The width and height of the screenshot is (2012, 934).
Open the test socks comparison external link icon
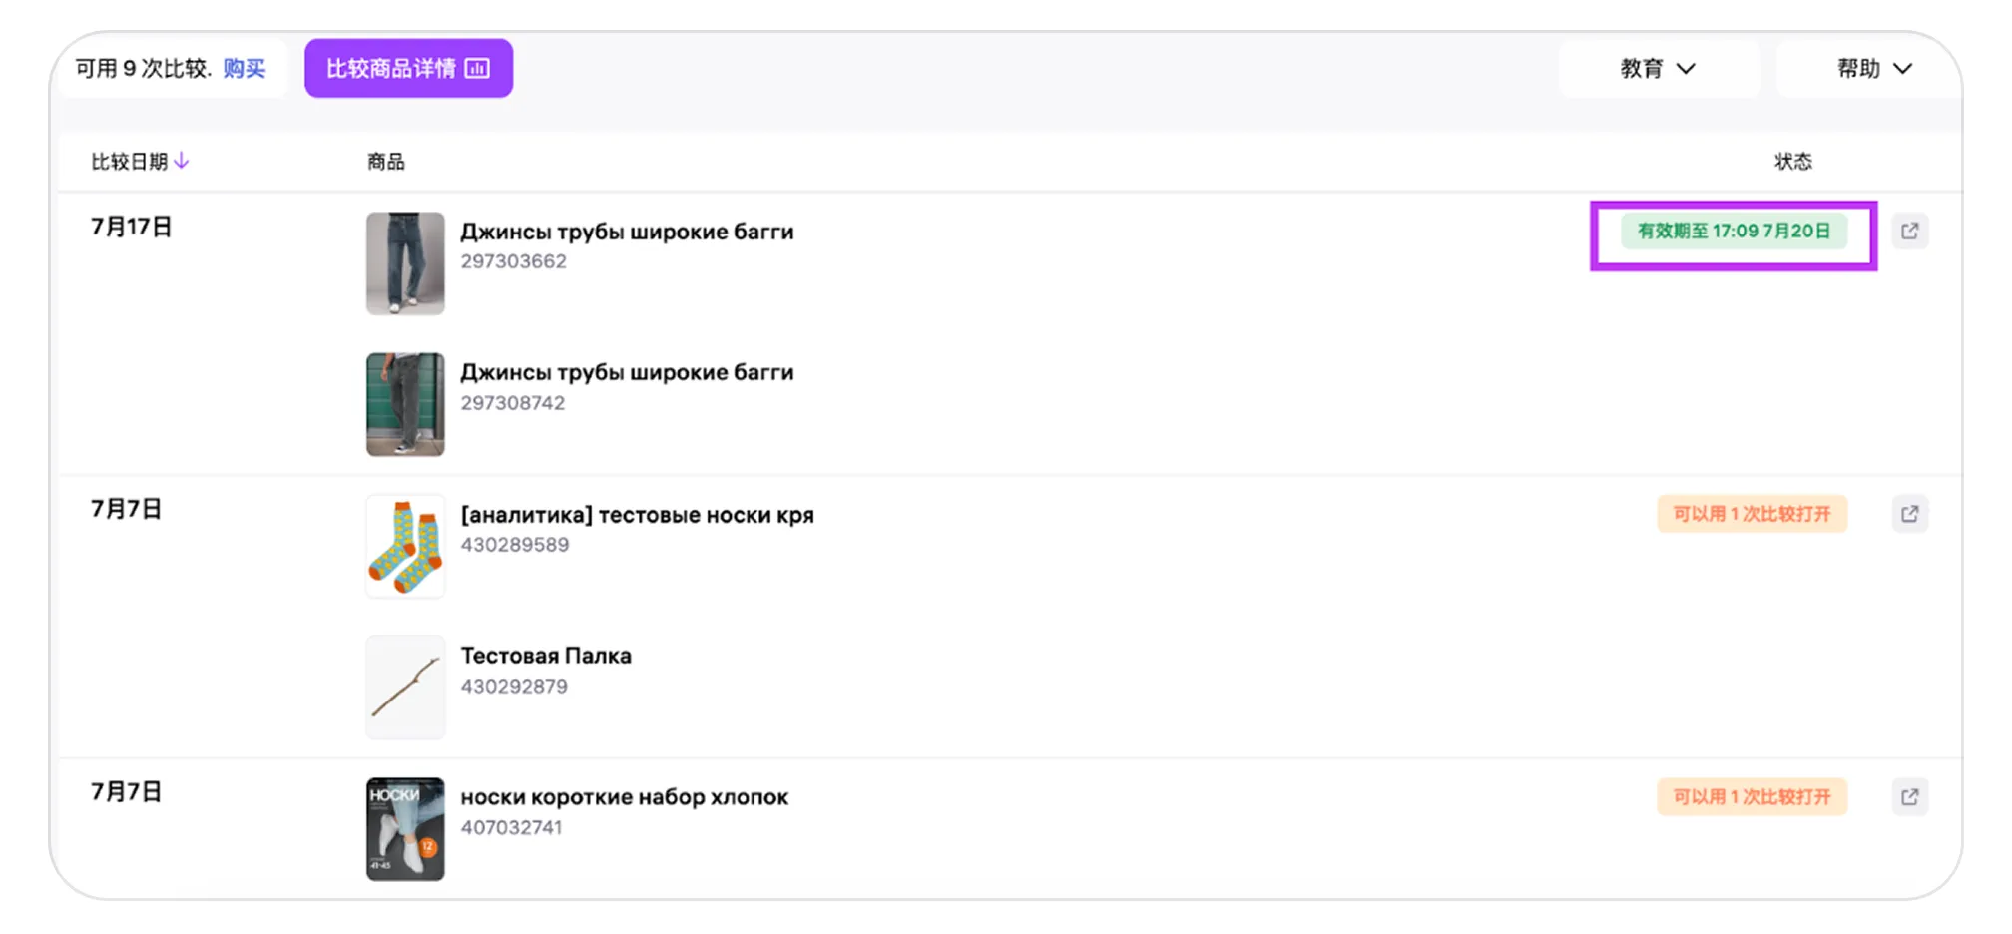point(1909,514)
